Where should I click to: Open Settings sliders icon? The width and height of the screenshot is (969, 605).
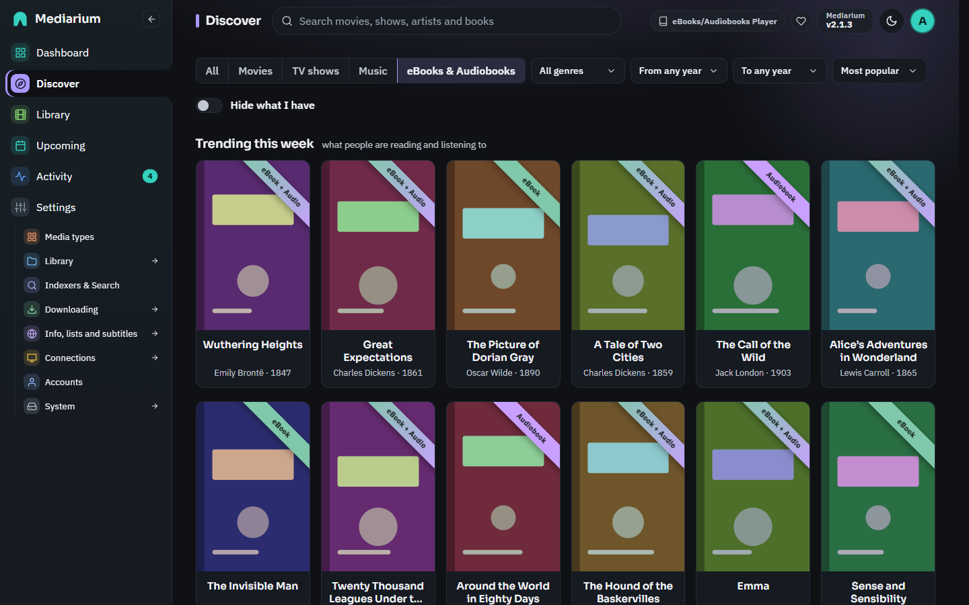click(x=20, y=207)
